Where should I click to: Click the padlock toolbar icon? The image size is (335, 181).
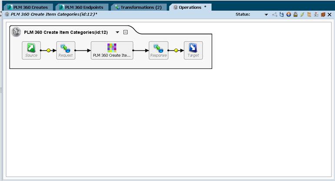(295, 14)
